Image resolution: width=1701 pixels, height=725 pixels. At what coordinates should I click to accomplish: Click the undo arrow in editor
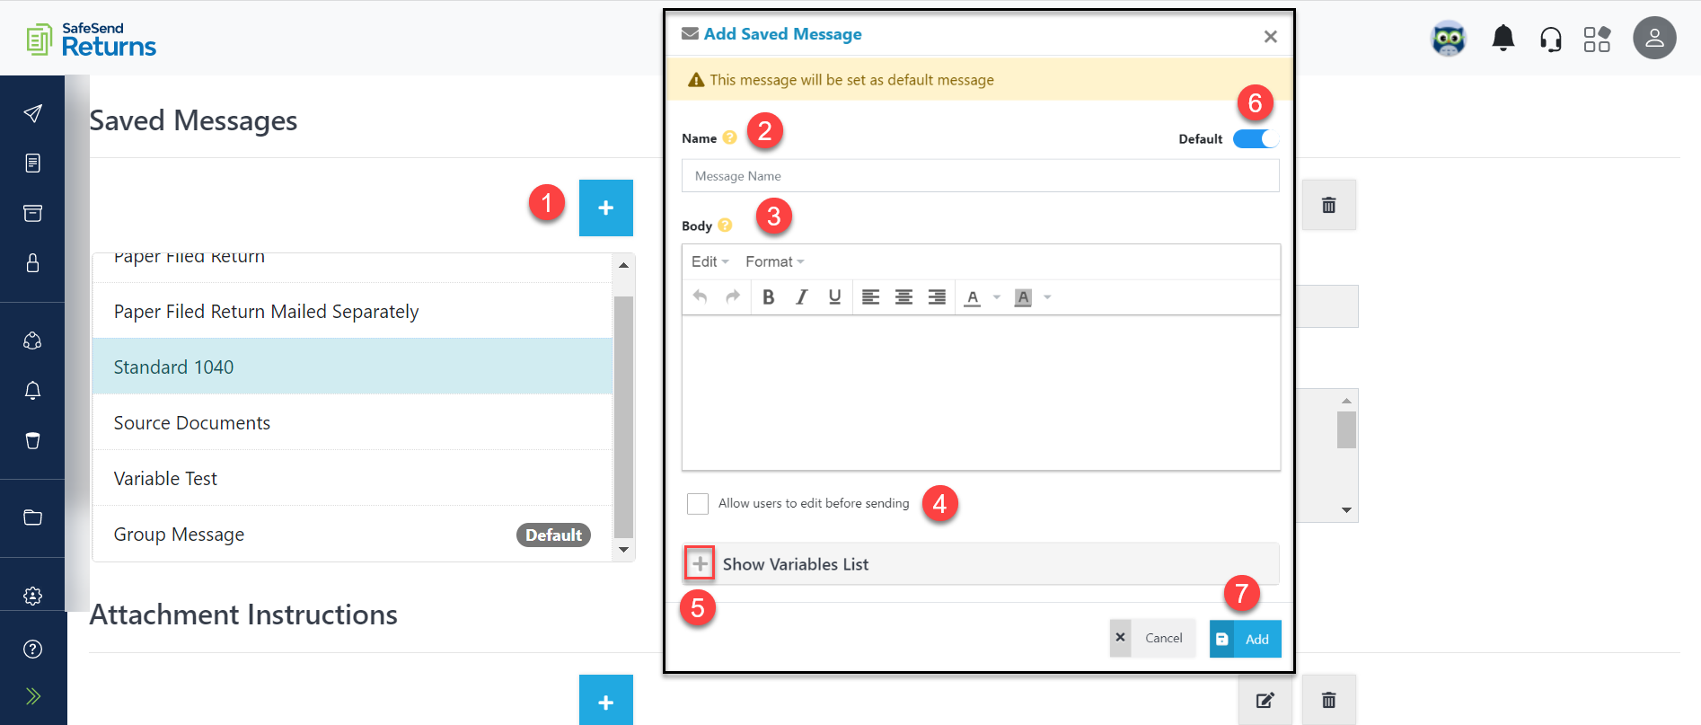[x=701, y=297]
